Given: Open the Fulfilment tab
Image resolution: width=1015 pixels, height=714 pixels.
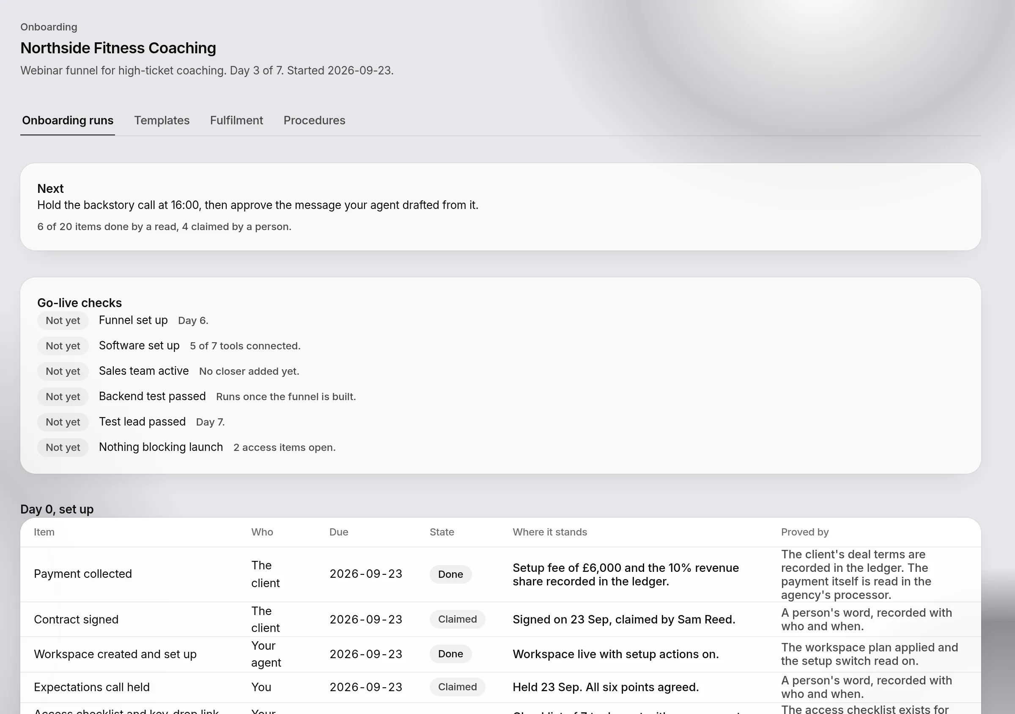Looking at the screenshot, I should click(x=236, y=120).
